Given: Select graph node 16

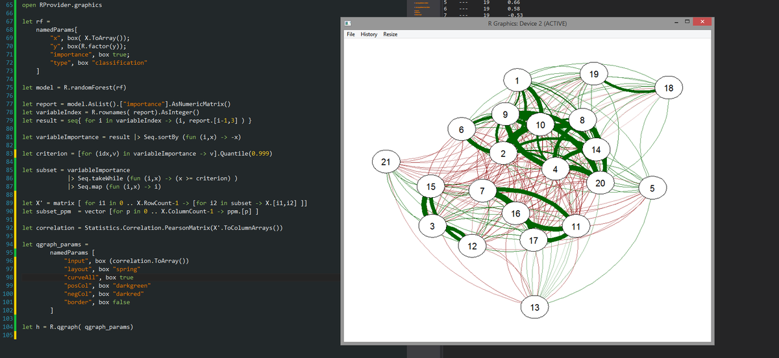Looking at the screenshot, I should coord(515,213).
